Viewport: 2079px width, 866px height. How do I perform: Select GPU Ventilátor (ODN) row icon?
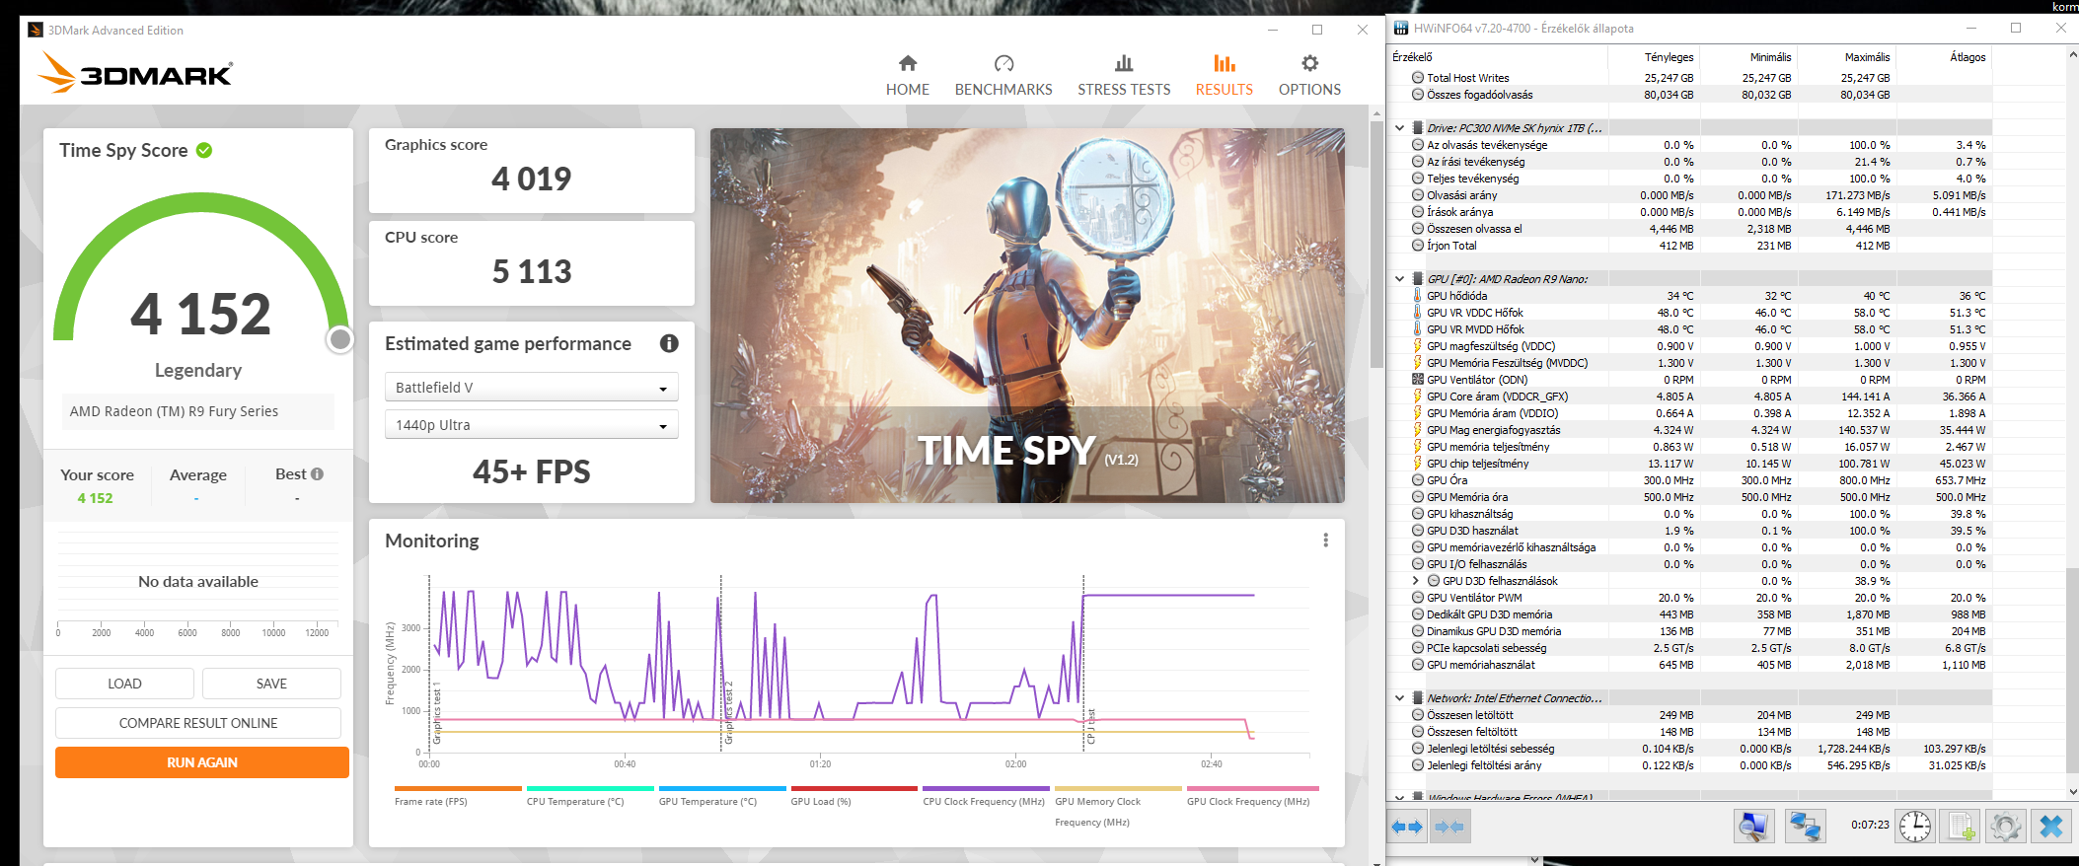(x=1418, y=380)
